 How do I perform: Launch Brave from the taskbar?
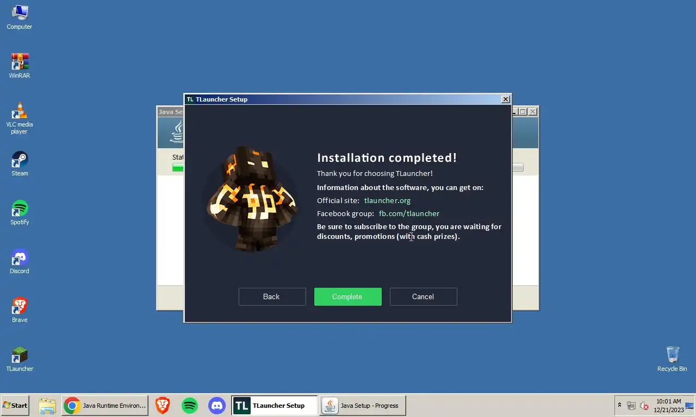pos(162,406)
